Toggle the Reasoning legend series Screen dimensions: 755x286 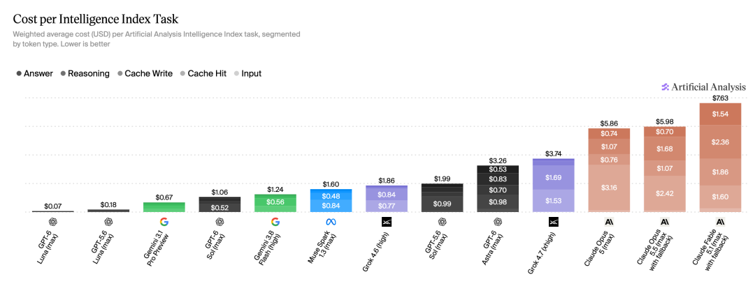85,73
